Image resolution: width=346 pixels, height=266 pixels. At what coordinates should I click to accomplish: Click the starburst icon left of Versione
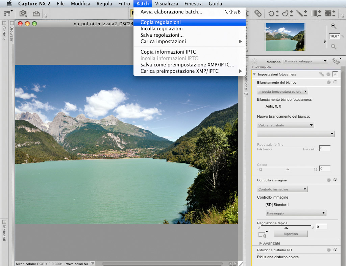point(254,61)
